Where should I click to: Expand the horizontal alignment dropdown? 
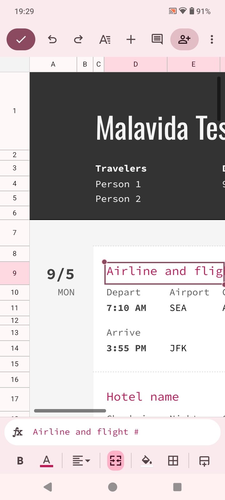tap(81, 461)
